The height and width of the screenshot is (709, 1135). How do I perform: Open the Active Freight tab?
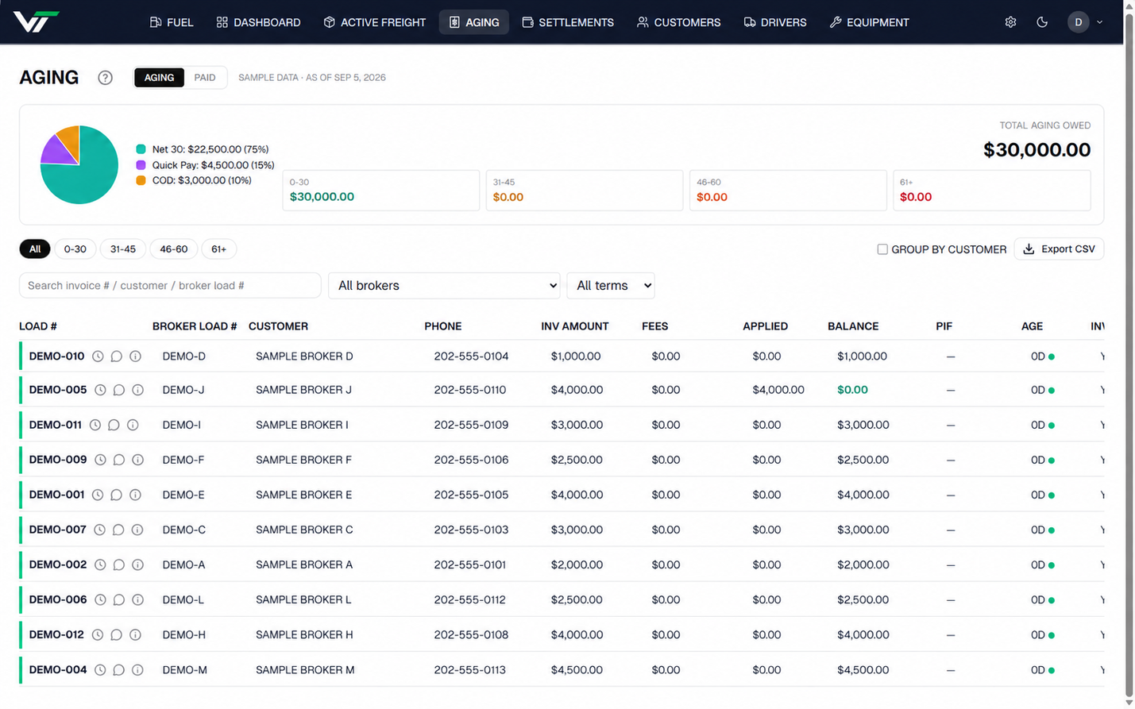[x=375, y=22]
